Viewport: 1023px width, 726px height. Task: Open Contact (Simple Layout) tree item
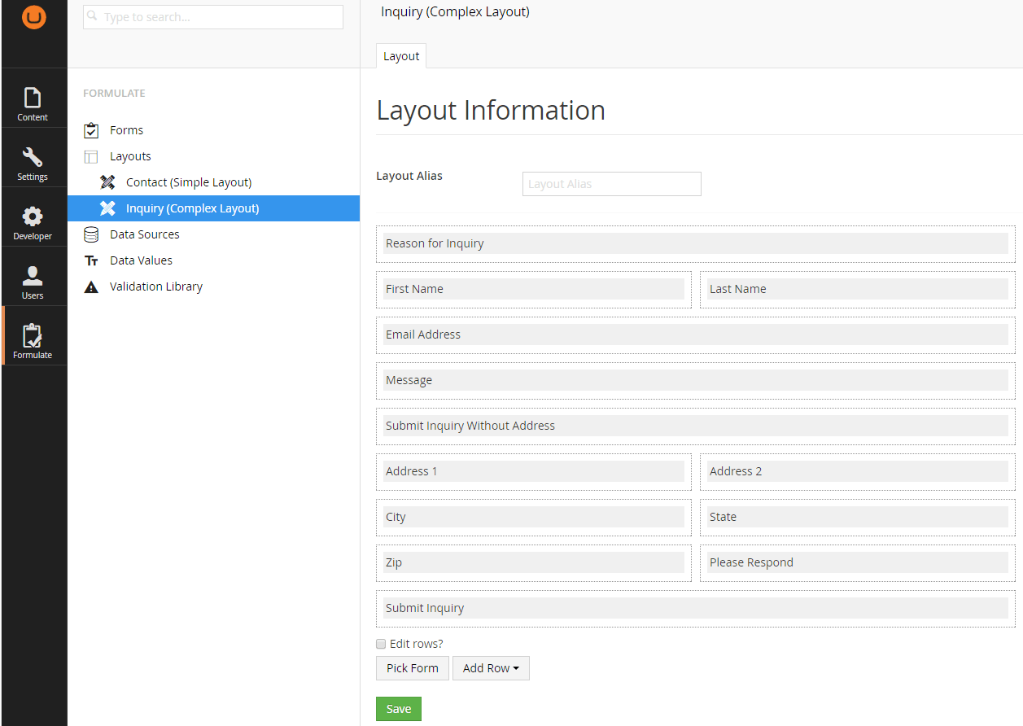coord(189,182)
